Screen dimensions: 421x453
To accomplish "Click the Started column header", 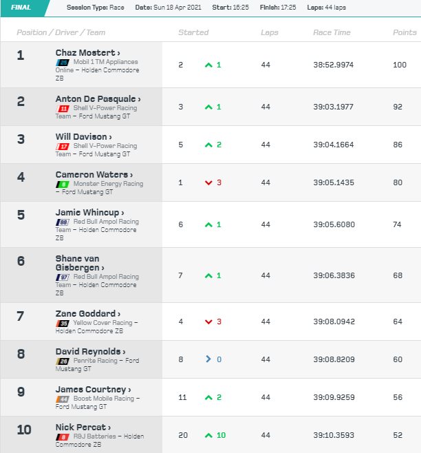I will (193, 32).
